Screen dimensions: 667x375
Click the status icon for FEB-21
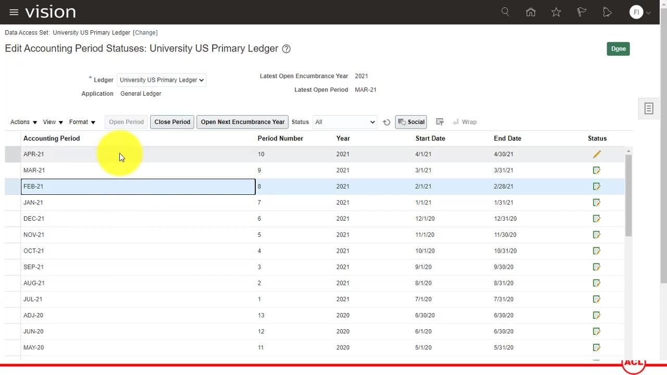tap(597, 186)
